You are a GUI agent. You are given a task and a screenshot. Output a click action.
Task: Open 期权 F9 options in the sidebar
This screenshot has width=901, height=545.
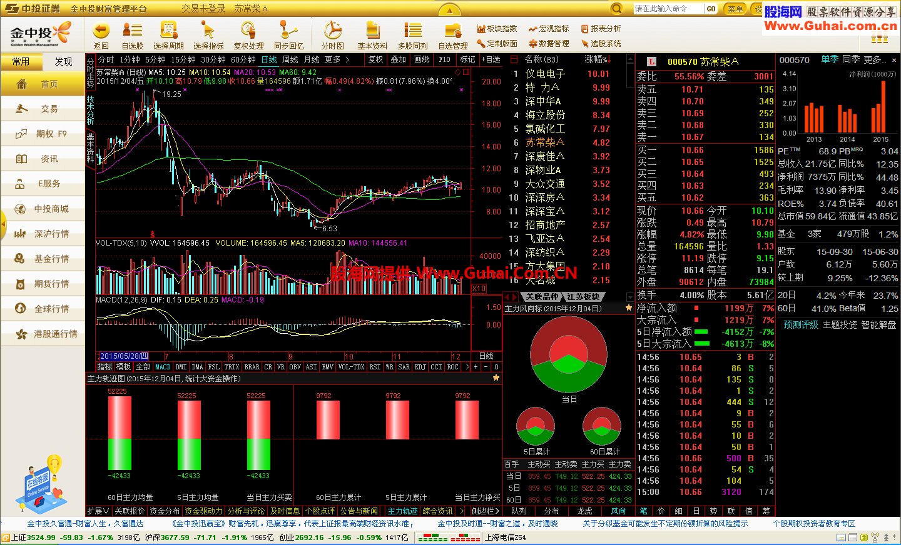point(43,134)
